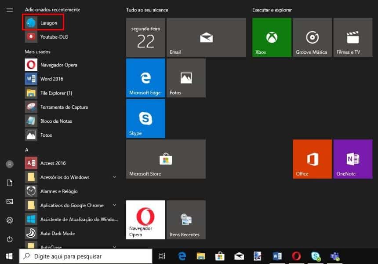The width and height of the screenshot is (378, 264).
Task: Switch to Microsoft Teams on the taskbar
Action: point(335,256)
